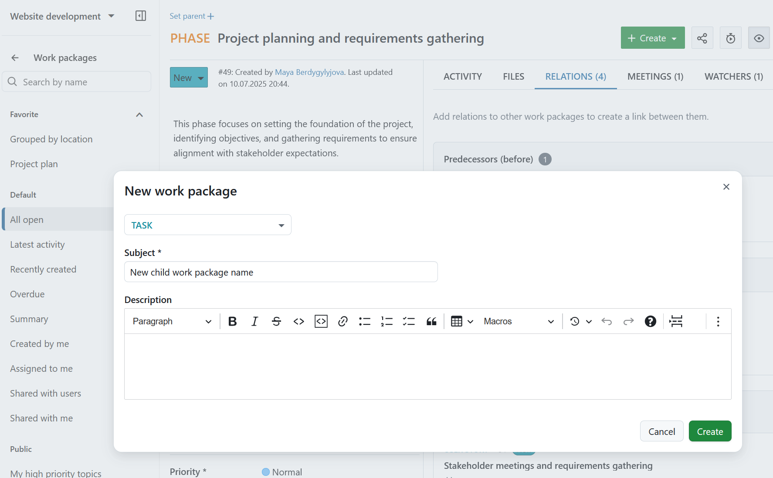Undo the last editor change

[x=606, y=321]
